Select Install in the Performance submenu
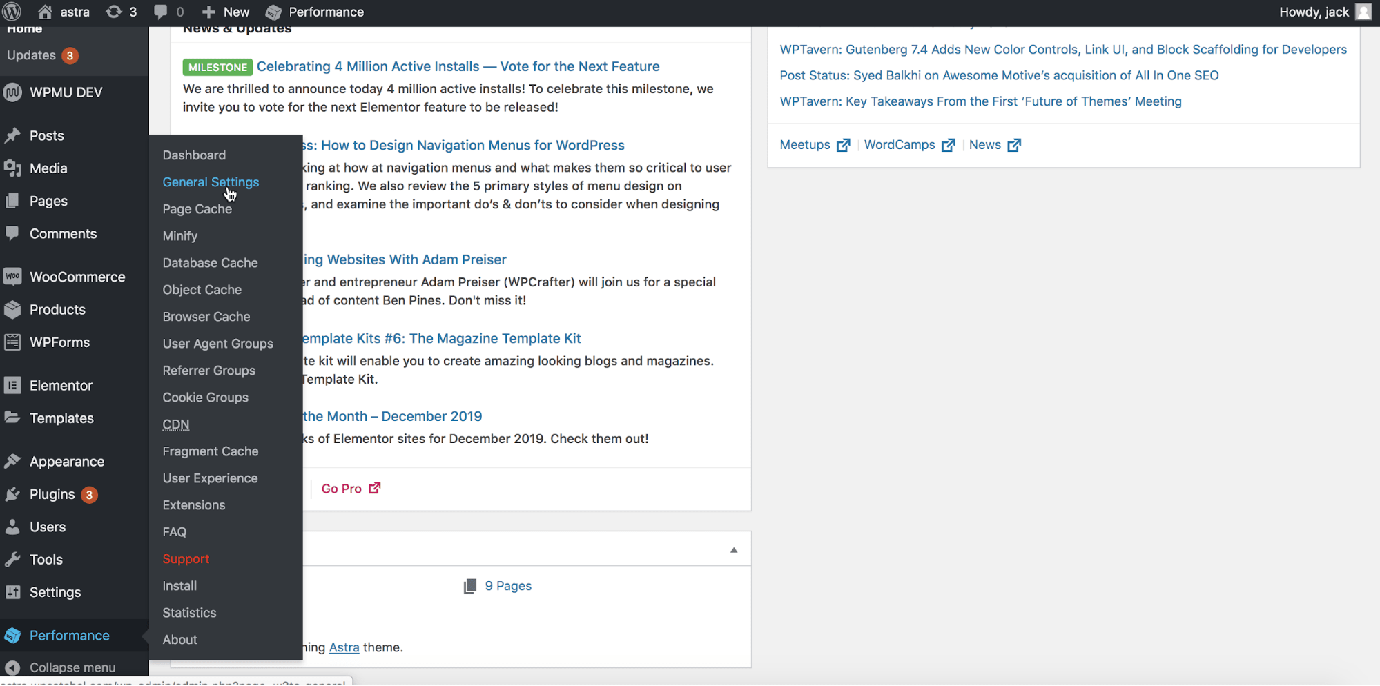The height and width of the screenshot is (686, 1380). click(x=179, y=586)
